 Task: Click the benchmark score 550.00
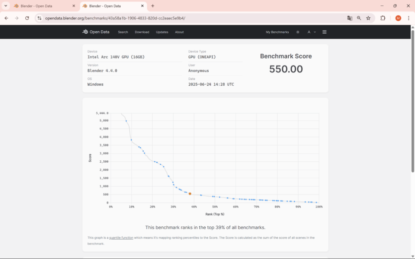286,69
